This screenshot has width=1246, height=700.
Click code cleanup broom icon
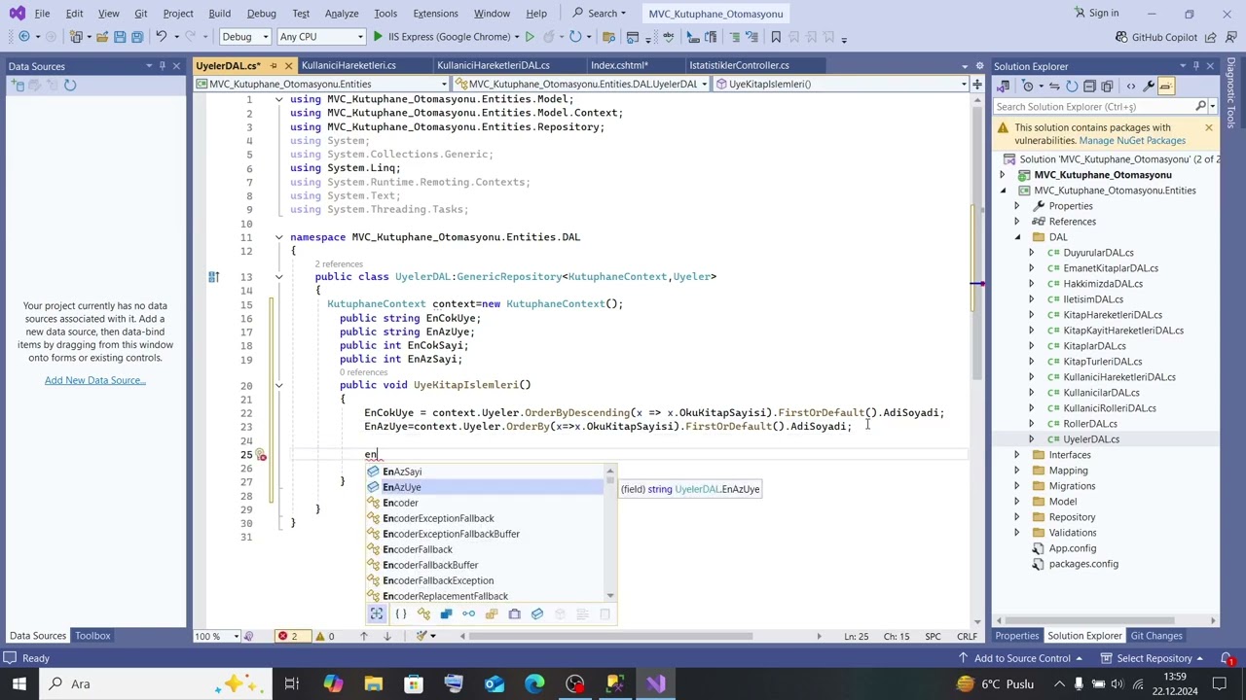point(421,636)
